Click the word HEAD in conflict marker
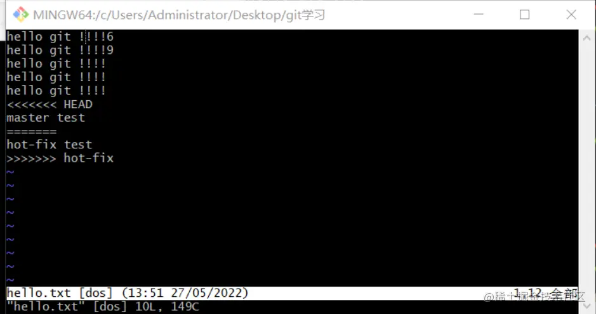The width and height of the screenshot is (596, 314). tap(78, 105)
